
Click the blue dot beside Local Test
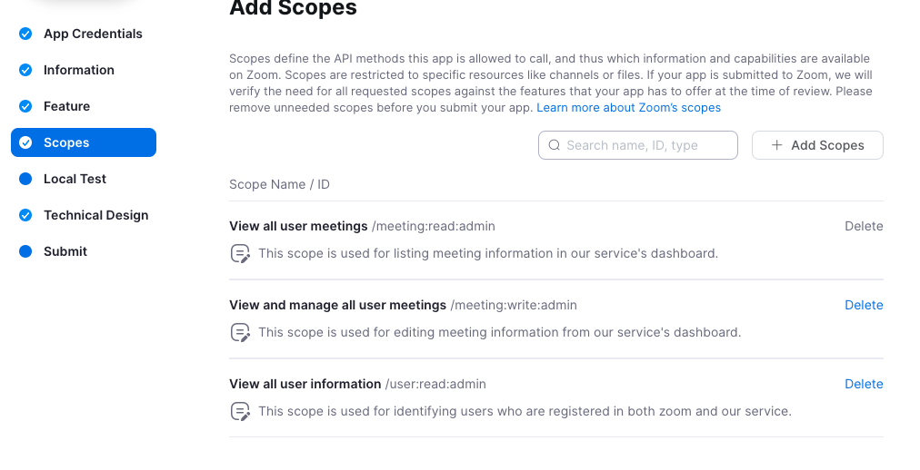25,179
